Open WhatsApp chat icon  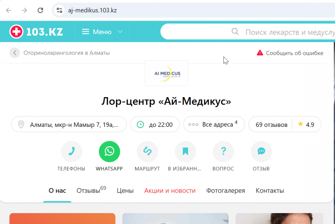[109, 151]
